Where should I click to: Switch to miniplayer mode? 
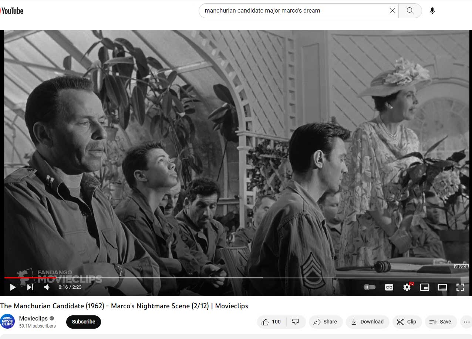425,287
